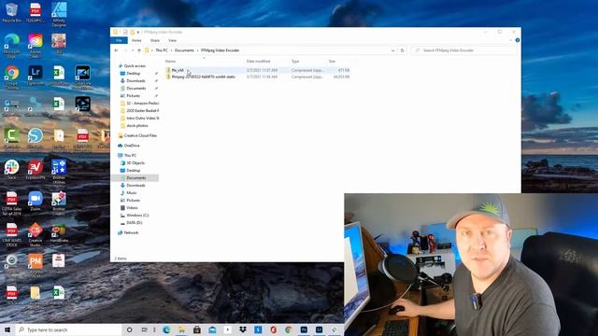Select Quick access in navigation pane
The height and width of the screenshot is (336, 598).
tap(135, 66)
